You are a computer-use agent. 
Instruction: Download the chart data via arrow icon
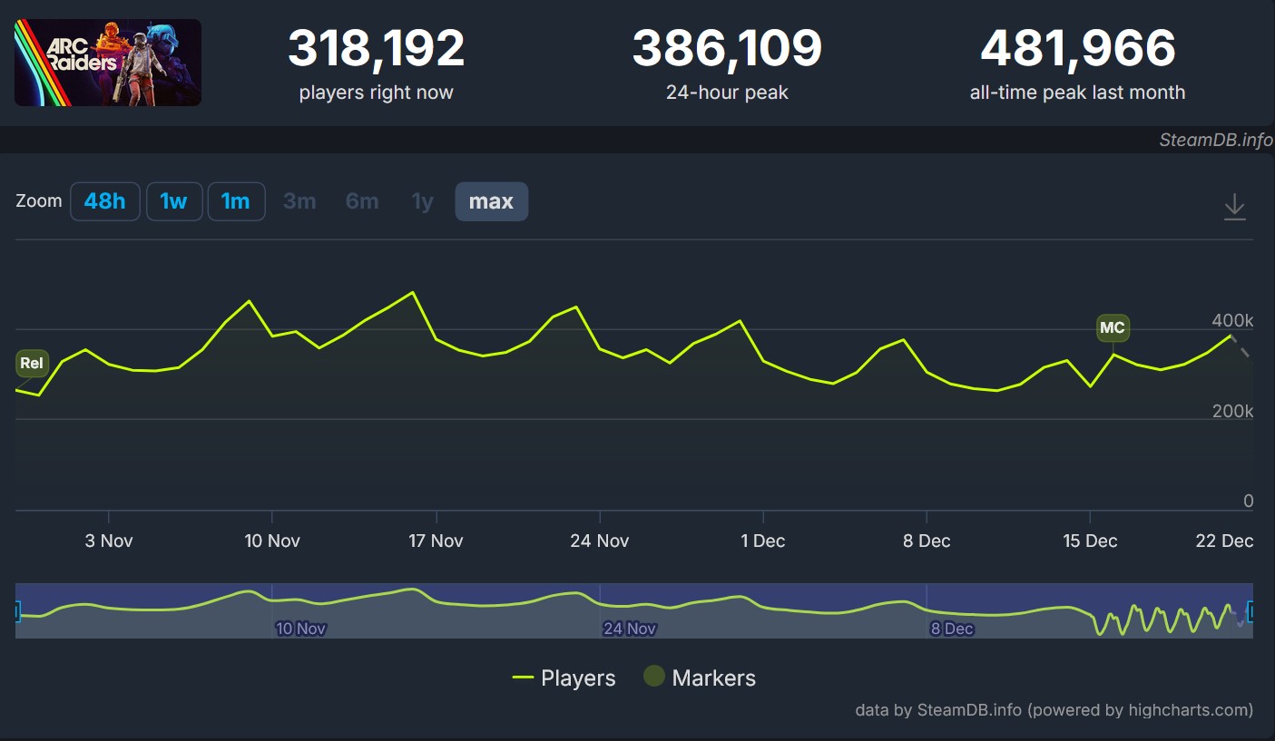(1234, 206)
